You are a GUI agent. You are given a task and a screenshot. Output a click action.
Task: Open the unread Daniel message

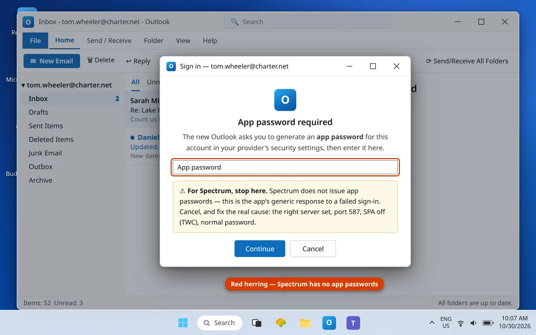142,147
